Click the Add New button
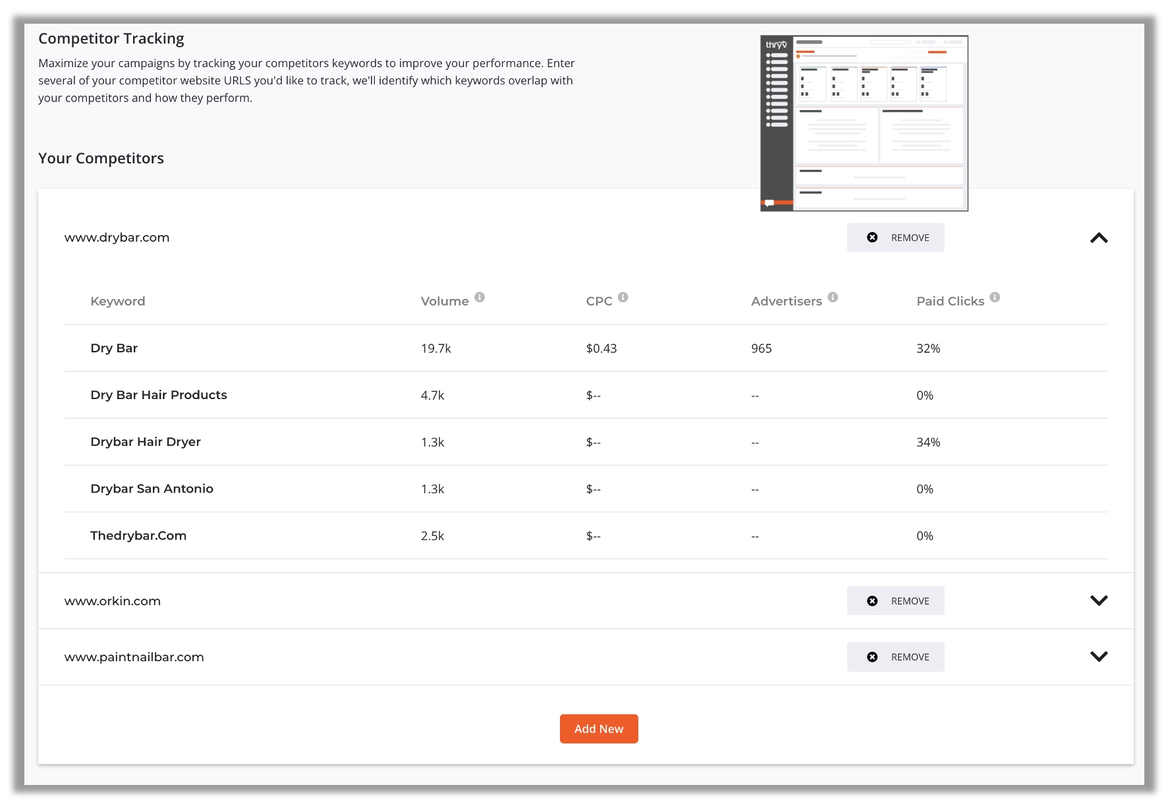The width and height of the screenshot is (1170, 810). pyautogui.click(x=599, y=729)
